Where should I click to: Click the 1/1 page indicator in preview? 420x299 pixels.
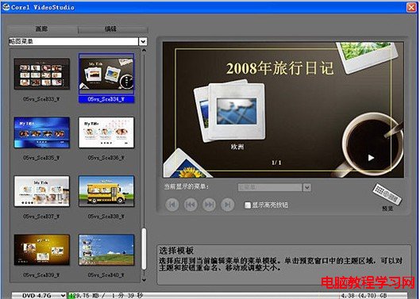[x=276, y=163]
